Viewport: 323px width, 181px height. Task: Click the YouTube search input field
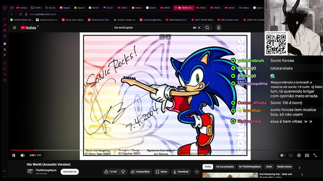153,28
